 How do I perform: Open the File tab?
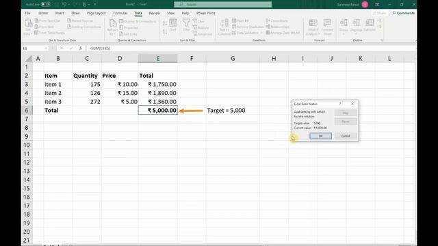(27, 13)
